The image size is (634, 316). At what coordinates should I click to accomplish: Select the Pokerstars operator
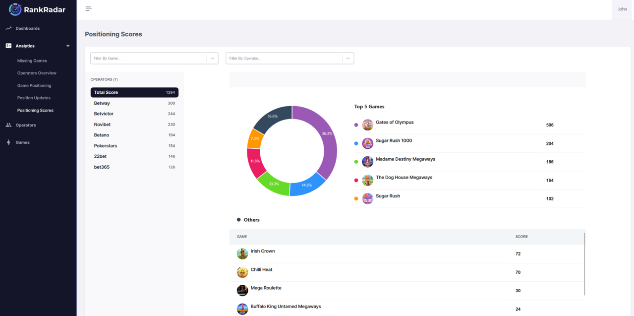134,146
